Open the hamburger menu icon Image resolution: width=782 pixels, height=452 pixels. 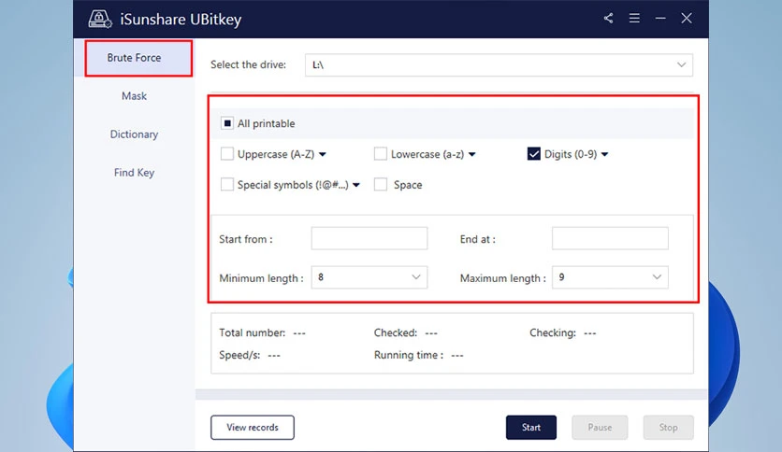pyautogui.click(x=634, y=19)
